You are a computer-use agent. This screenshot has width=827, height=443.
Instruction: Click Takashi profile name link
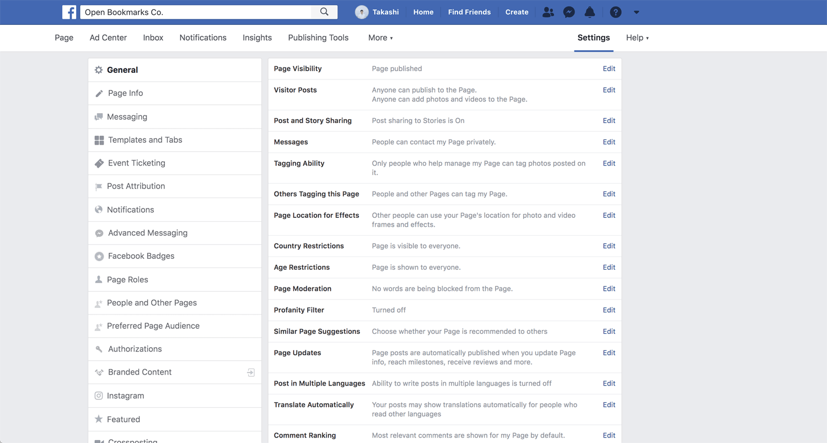click(385, 12)
